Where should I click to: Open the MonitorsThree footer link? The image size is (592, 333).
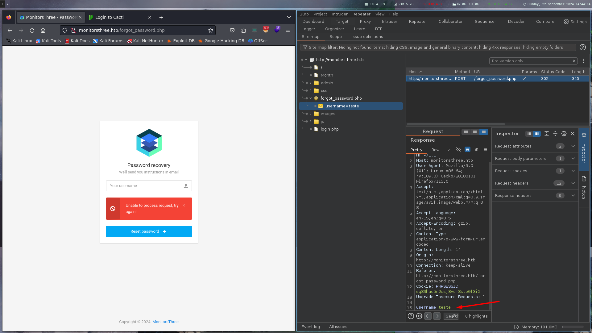click(165, 322)
